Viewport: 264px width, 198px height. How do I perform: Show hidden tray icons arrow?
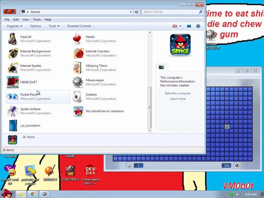tap(225, 194)
